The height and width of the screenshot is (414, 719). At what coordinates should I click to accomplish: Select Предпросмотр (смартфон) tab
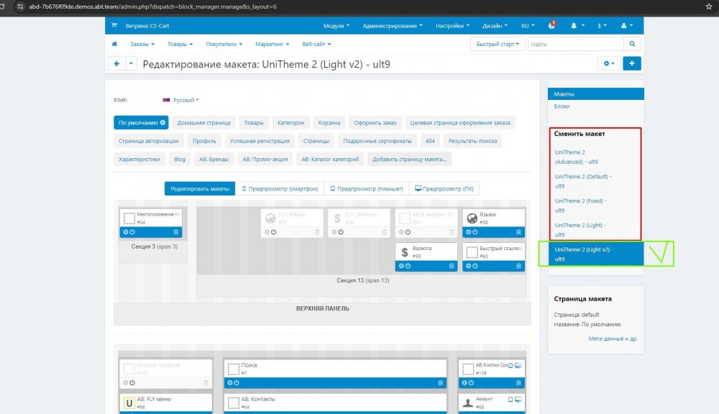[x=279, y=189]
